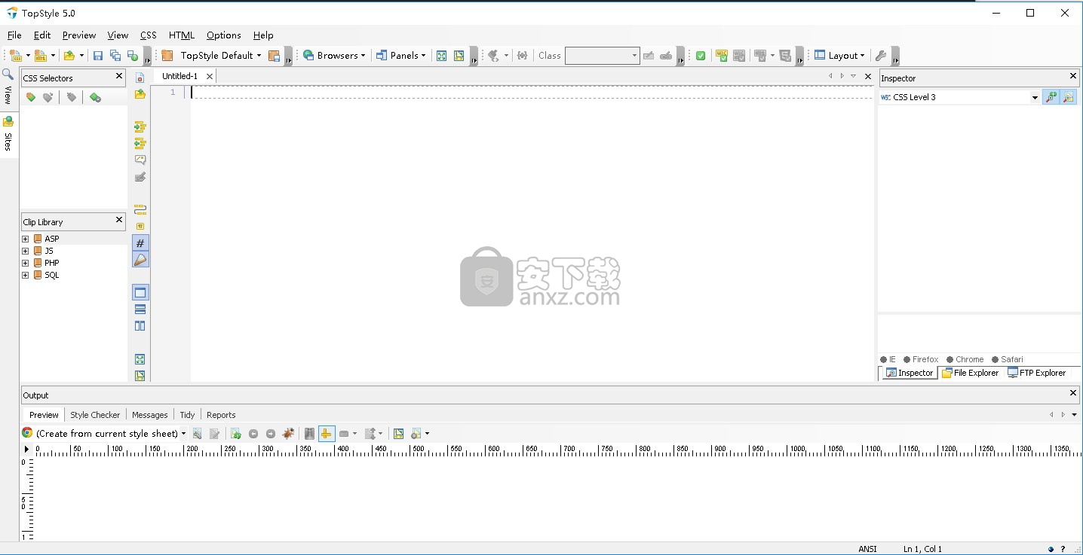
Task: Select the Firefox browser indicator
Action: 921,359
